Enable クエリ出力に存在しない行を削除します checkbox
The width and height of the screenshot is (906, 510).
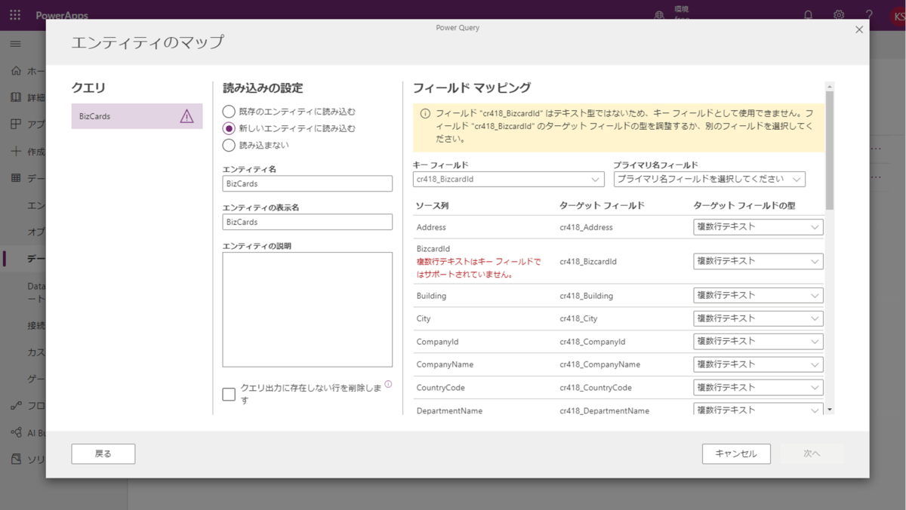[x=229, y=394]
